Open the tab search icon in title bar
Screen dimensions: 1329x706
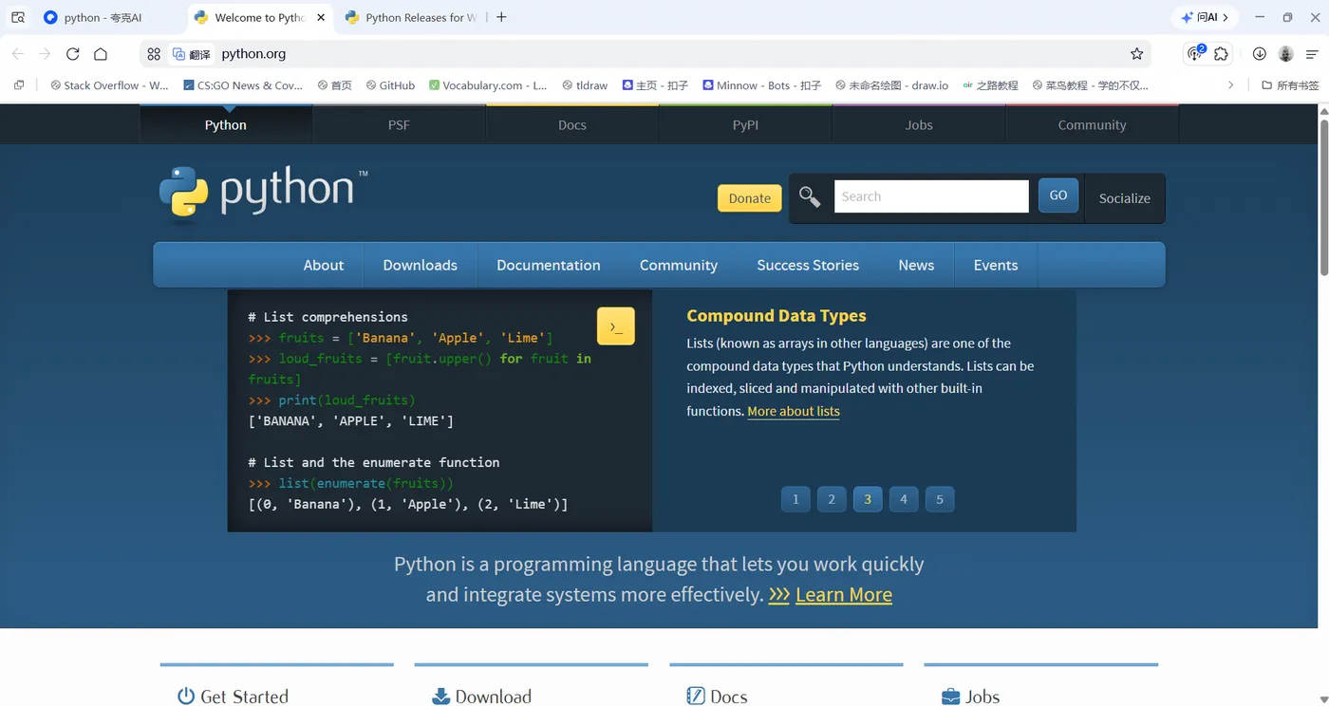click(x=18, y=17)
